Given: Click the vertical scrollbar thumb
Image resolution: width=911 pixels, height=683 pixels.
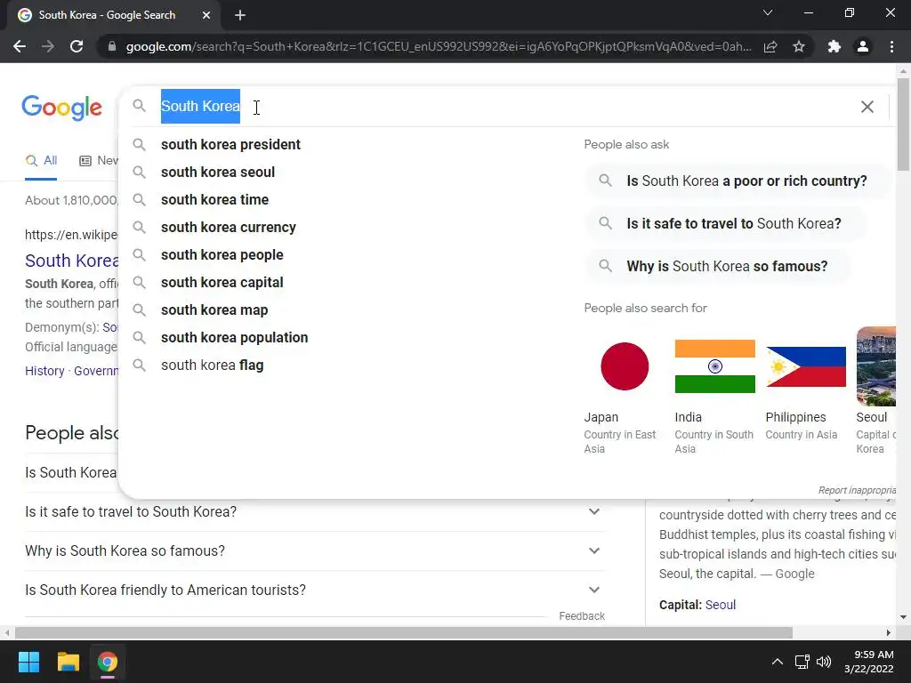Looking at the screenshot, I should point(903,125).
